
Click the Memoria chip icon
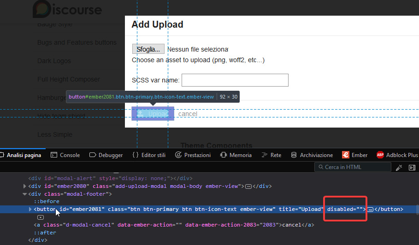pyautogui.click(x=224, y=155)
